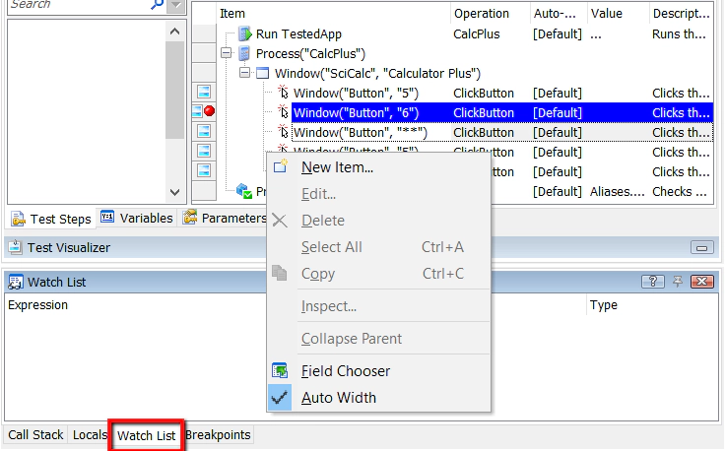725x451 pixels.
Task: Click the Watch List pin icon
Action: [x=678, y=282]
